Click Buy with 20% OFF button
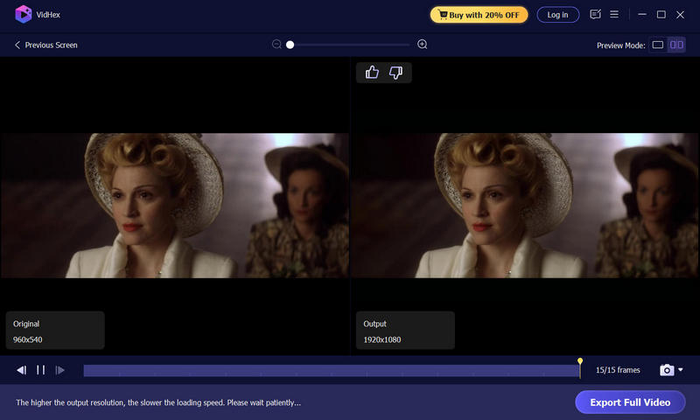The width and height of the screenshot is (700, 420). (x=478, y=15)
